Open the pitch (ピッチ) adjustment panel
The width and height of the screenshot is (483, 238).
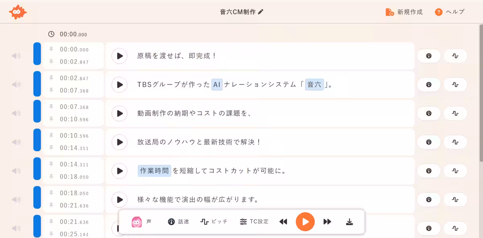coord(214,221)
